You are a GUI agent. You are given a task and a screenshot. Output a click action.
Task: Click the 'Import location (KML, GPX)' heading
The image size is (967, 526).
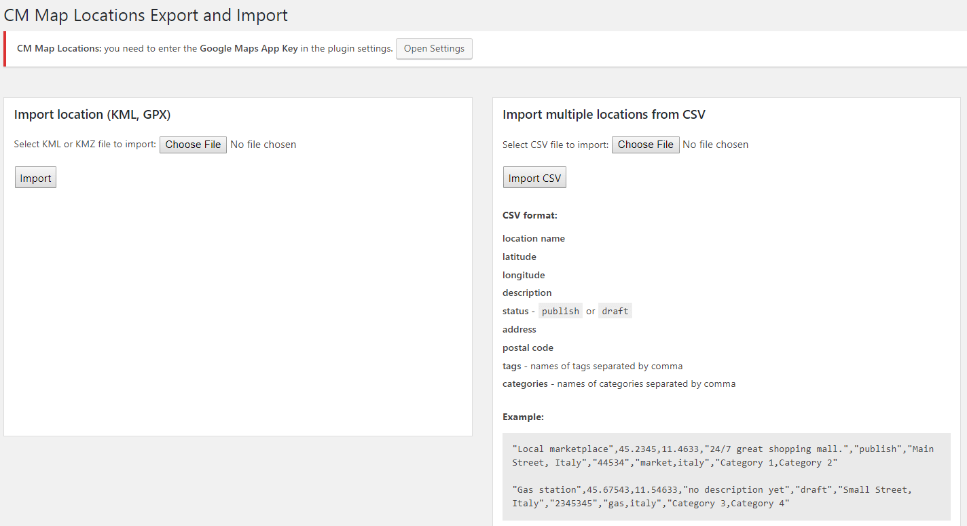tap(92, 115)
